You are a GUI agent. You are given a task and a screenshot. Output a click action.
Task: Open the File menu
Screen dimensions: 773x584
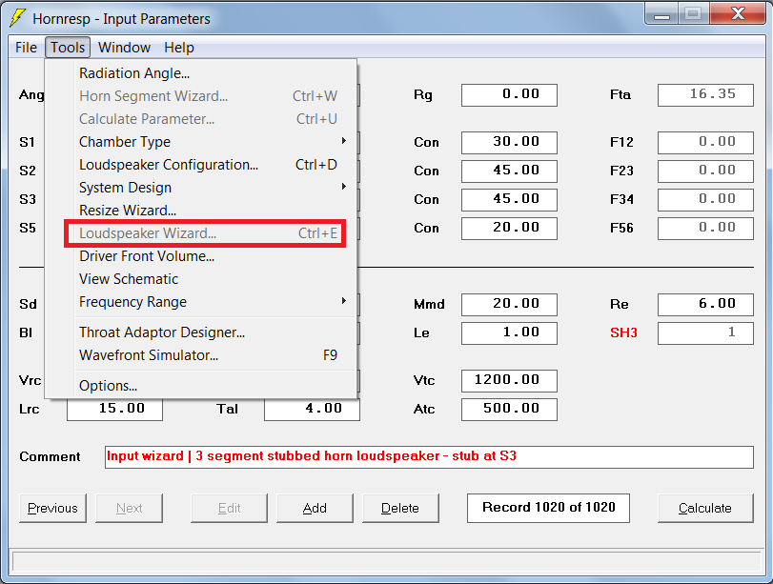tap(26, 48)
